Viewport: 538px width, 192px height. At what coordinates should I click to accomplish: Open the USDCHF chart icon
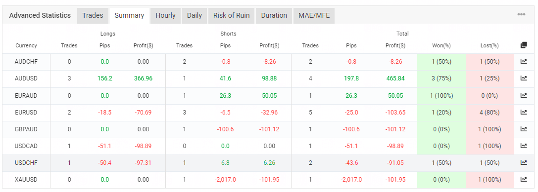point(524,162)
